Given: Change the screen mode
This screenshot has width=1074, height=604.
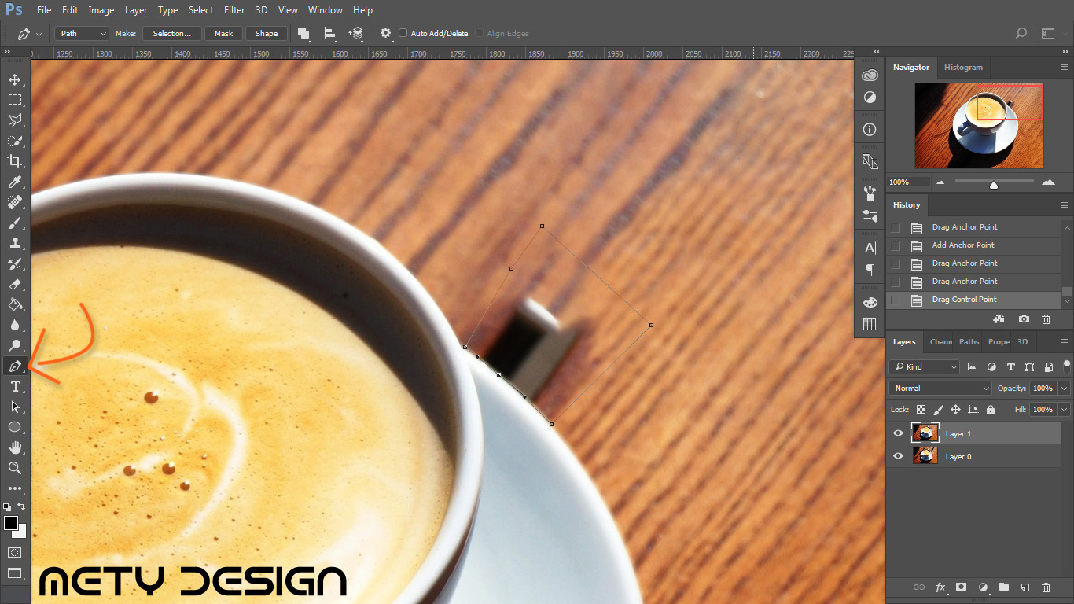Looking at the screenshot, I should pos(15,573).
